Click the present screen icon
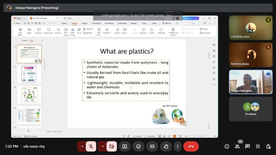The width and height of the screenshot is (276, 155). click(125, 146)
